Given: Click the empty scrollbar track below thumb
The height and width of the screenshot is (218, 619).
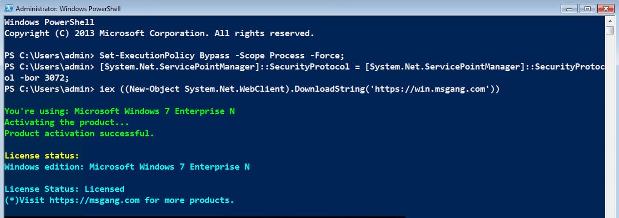Looking at the screenshot, I should coord(610,126).
